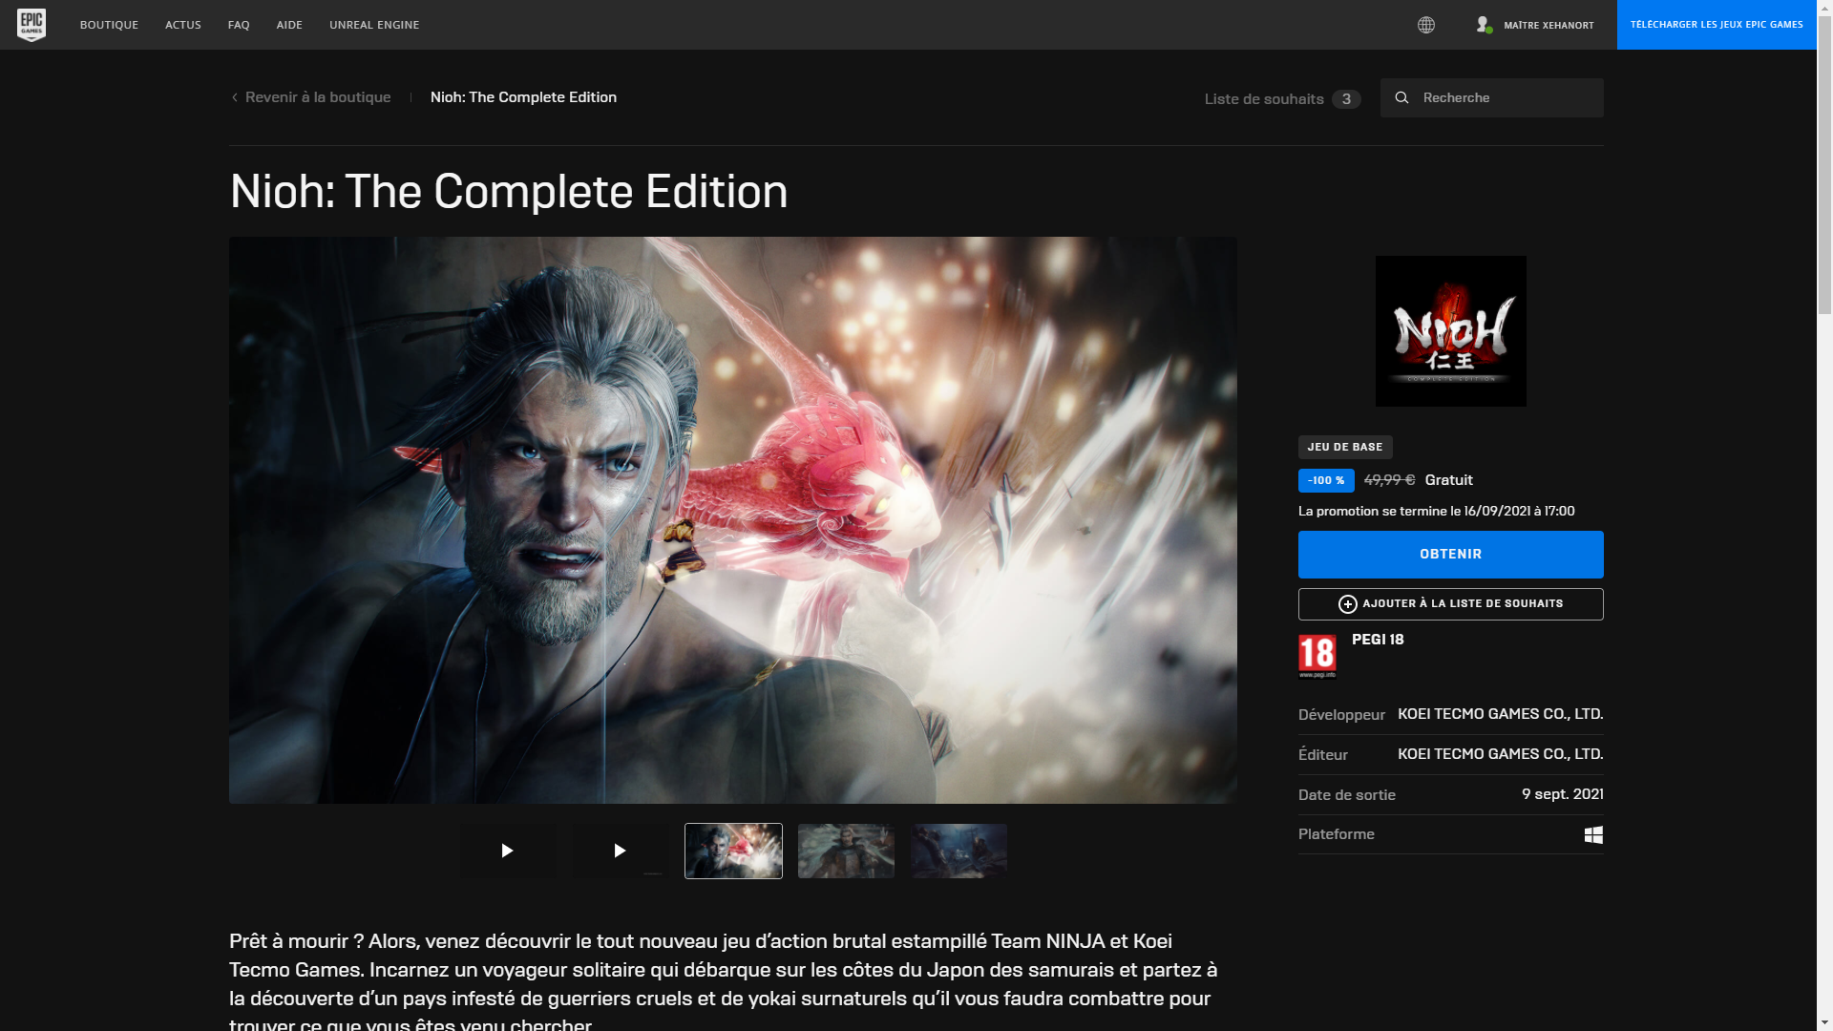Viewport: 1833px width, 1031px height.
Task: Click the PEGI 18 label text
Action: 1378,640
